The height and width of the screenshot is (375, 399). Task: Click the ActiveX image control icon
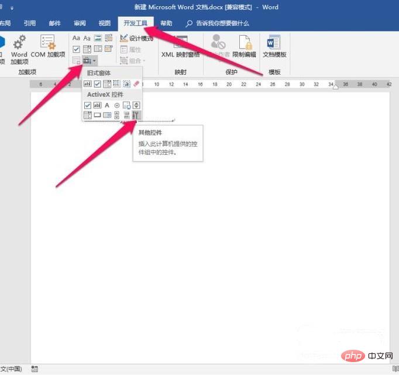click(126, 105)
